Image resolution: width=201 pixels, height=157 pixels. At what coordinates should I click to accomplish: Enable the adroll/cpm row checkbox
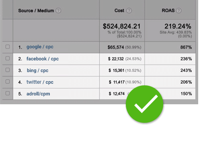[x=8, y=93]
